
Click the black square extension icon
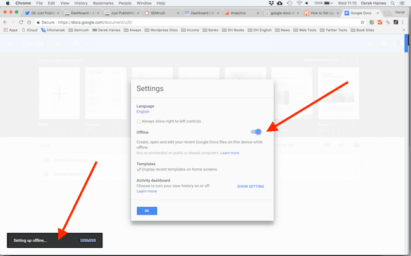[x=396, y=22]
